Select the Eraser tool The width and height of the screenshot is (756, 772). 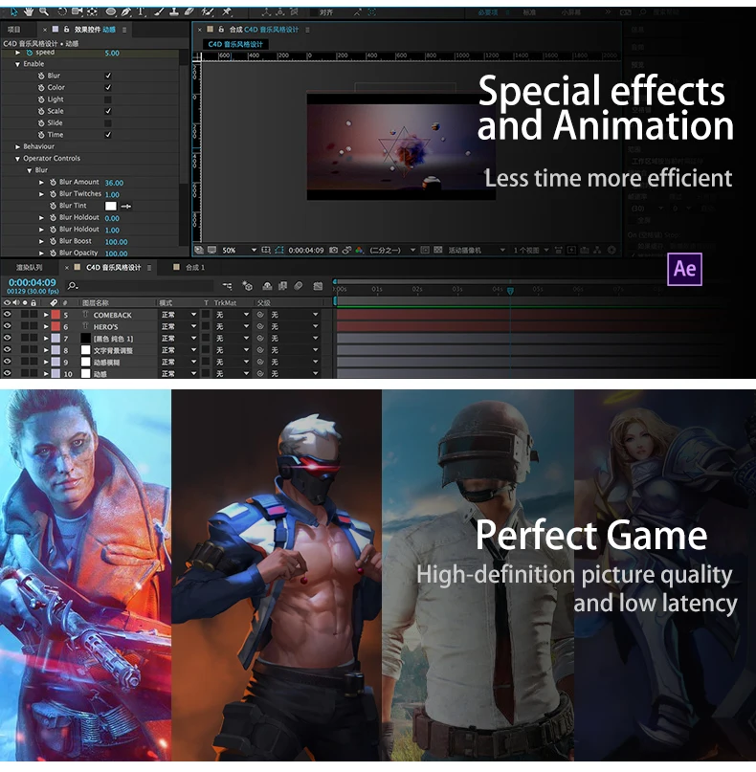pos(189,11)
